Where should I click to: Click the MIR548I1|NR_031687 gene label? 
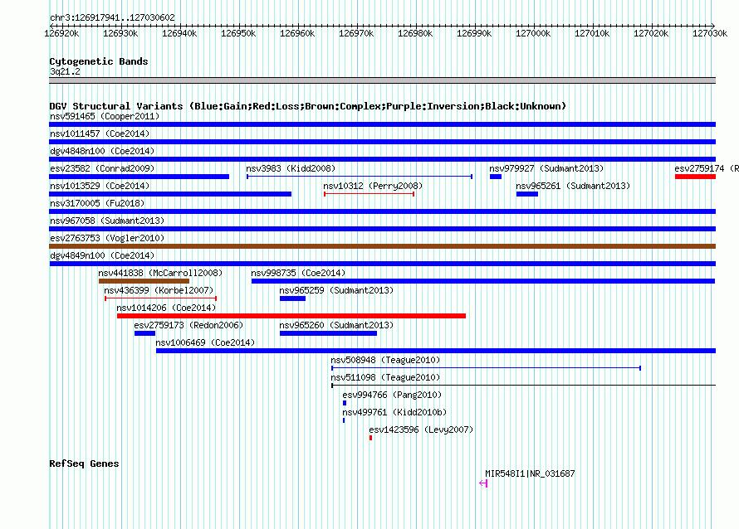tap(531, 474)
